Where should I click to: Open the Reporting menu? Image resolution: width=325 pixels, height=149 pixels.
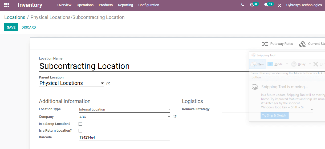point(125,5)
